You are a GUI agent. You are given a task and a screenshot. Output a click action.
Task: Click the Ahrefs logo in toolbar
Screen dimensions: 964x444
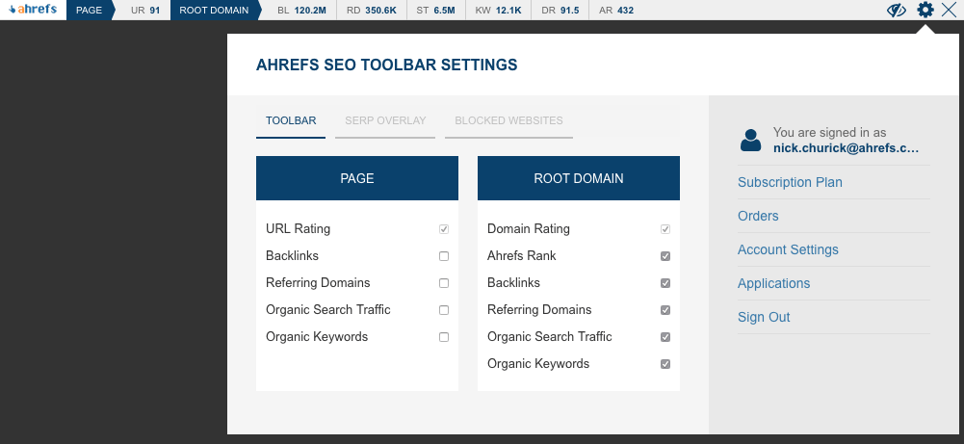tap(33, 10)
